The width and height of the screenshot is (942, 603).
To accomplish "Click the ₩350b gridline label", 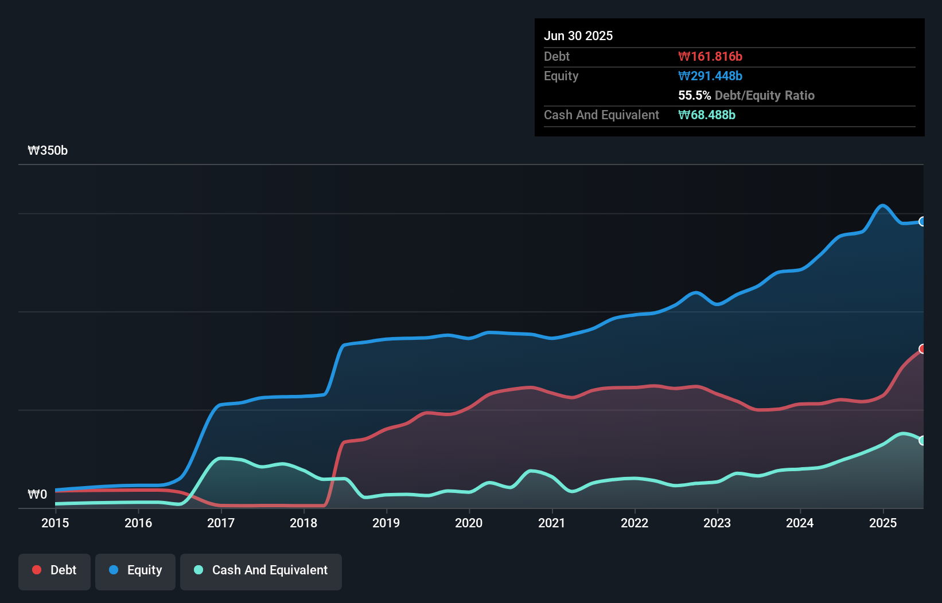I will tap(48, 151).
